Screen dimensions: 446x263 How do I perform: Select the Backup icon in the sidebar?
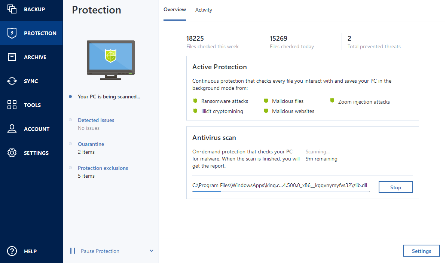(x=12, y=9)
